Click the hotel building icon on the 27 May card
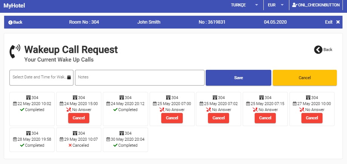The width and height of the screenshot is (347, 164). point(308,98)
